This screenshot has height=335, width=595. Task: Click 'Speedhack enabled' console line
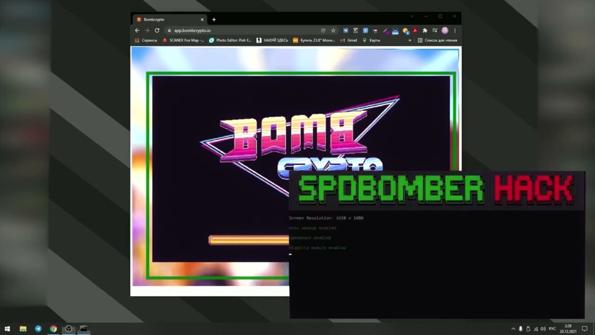point(310,238)
